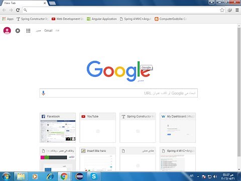Open the Gmail link
Image resolution: width=241 pixels, height=181 pixels.
pyautogui.click(x=48, y=31)
